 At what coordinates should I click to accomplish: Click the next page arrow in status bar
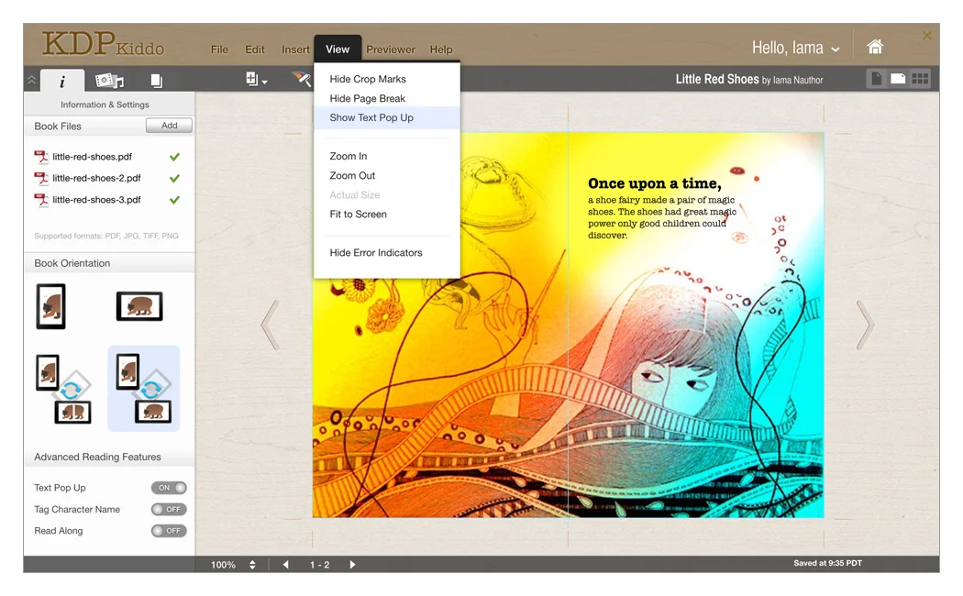352,565
